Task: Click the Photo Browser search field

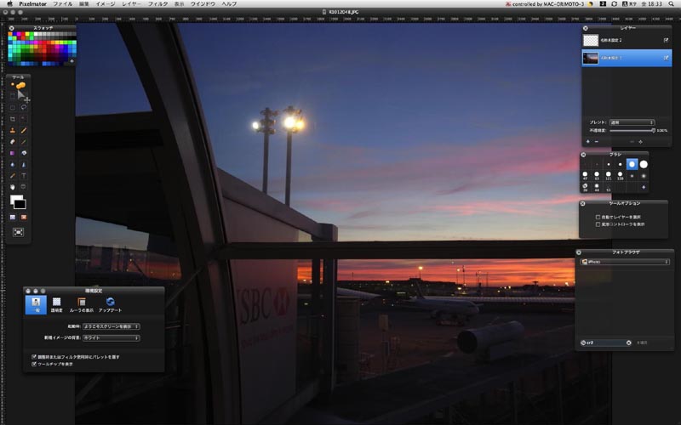Action: click(606, 343)
